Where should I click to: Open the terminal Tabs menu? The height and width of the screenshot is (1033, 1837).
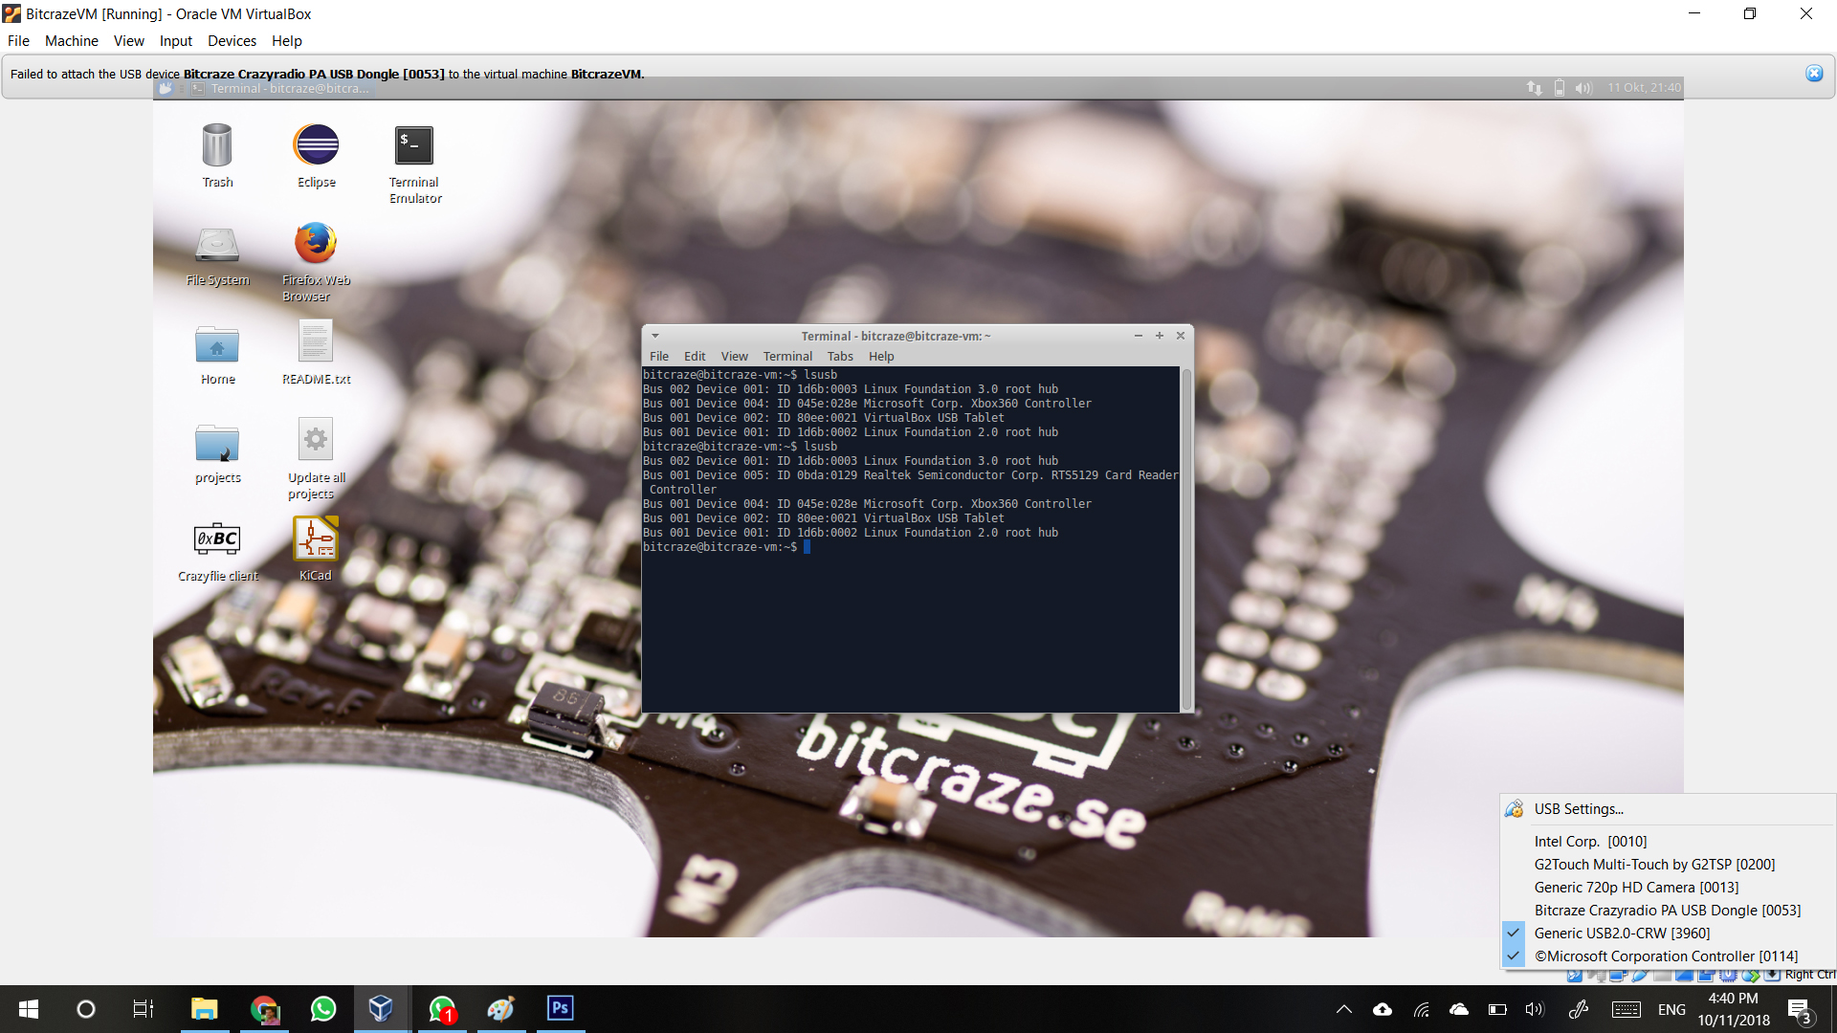tap(839, 357)
